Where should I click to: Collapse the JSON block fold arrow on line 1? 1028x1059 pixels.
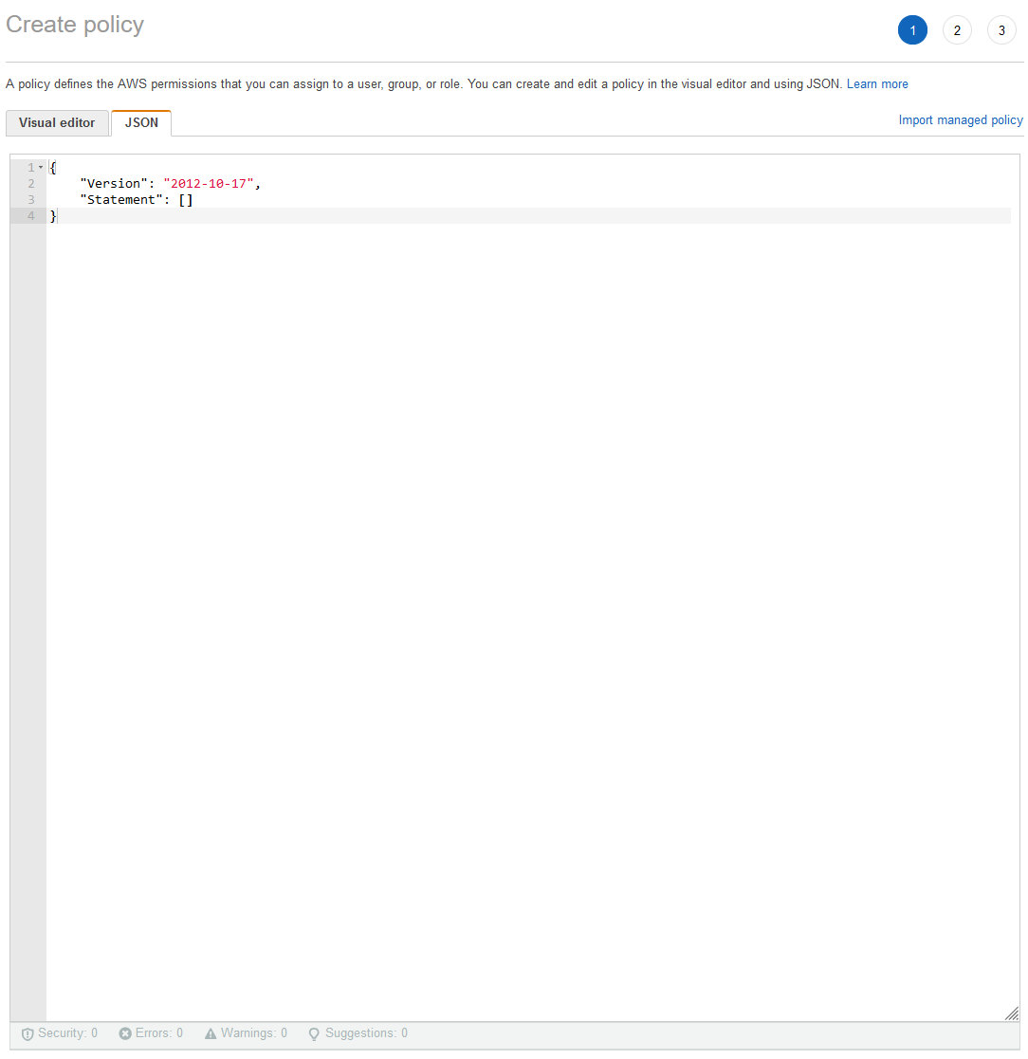coord(41,168)
